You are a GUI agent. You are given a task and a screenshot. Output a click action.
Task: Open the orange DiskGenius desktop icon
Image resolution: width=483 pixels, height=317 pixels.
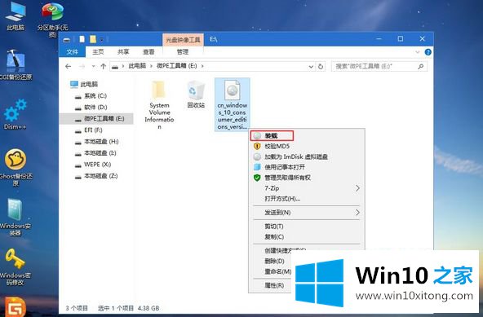pyautogui.click(x=16, y=306)
